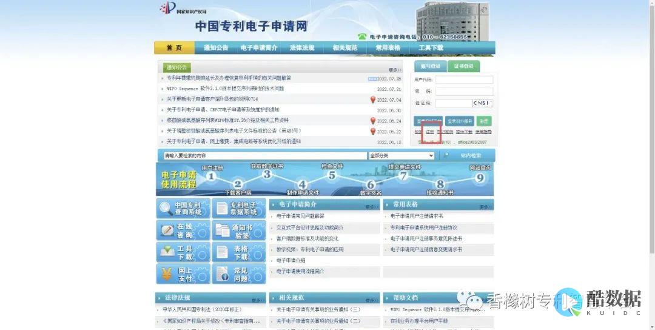The image size is (655, 330).
Task: Open 电子申请用户注册信息变更请求书 link
Action: click(x=426, y=249)
